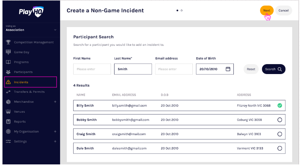Expand the Settings submenu plus

[x=55, y=141]
